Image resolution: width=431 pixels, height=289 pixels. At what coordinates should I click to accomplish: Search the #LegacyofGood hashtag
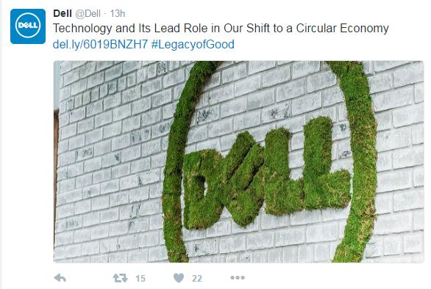click(x=193, y=44)
